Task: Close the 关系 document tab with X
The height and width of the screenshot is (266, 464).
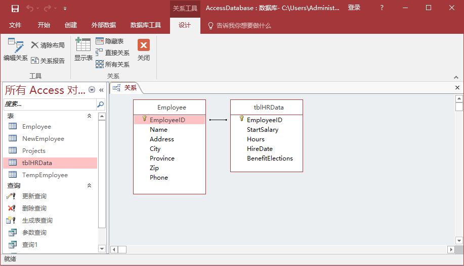Action: 457,88
